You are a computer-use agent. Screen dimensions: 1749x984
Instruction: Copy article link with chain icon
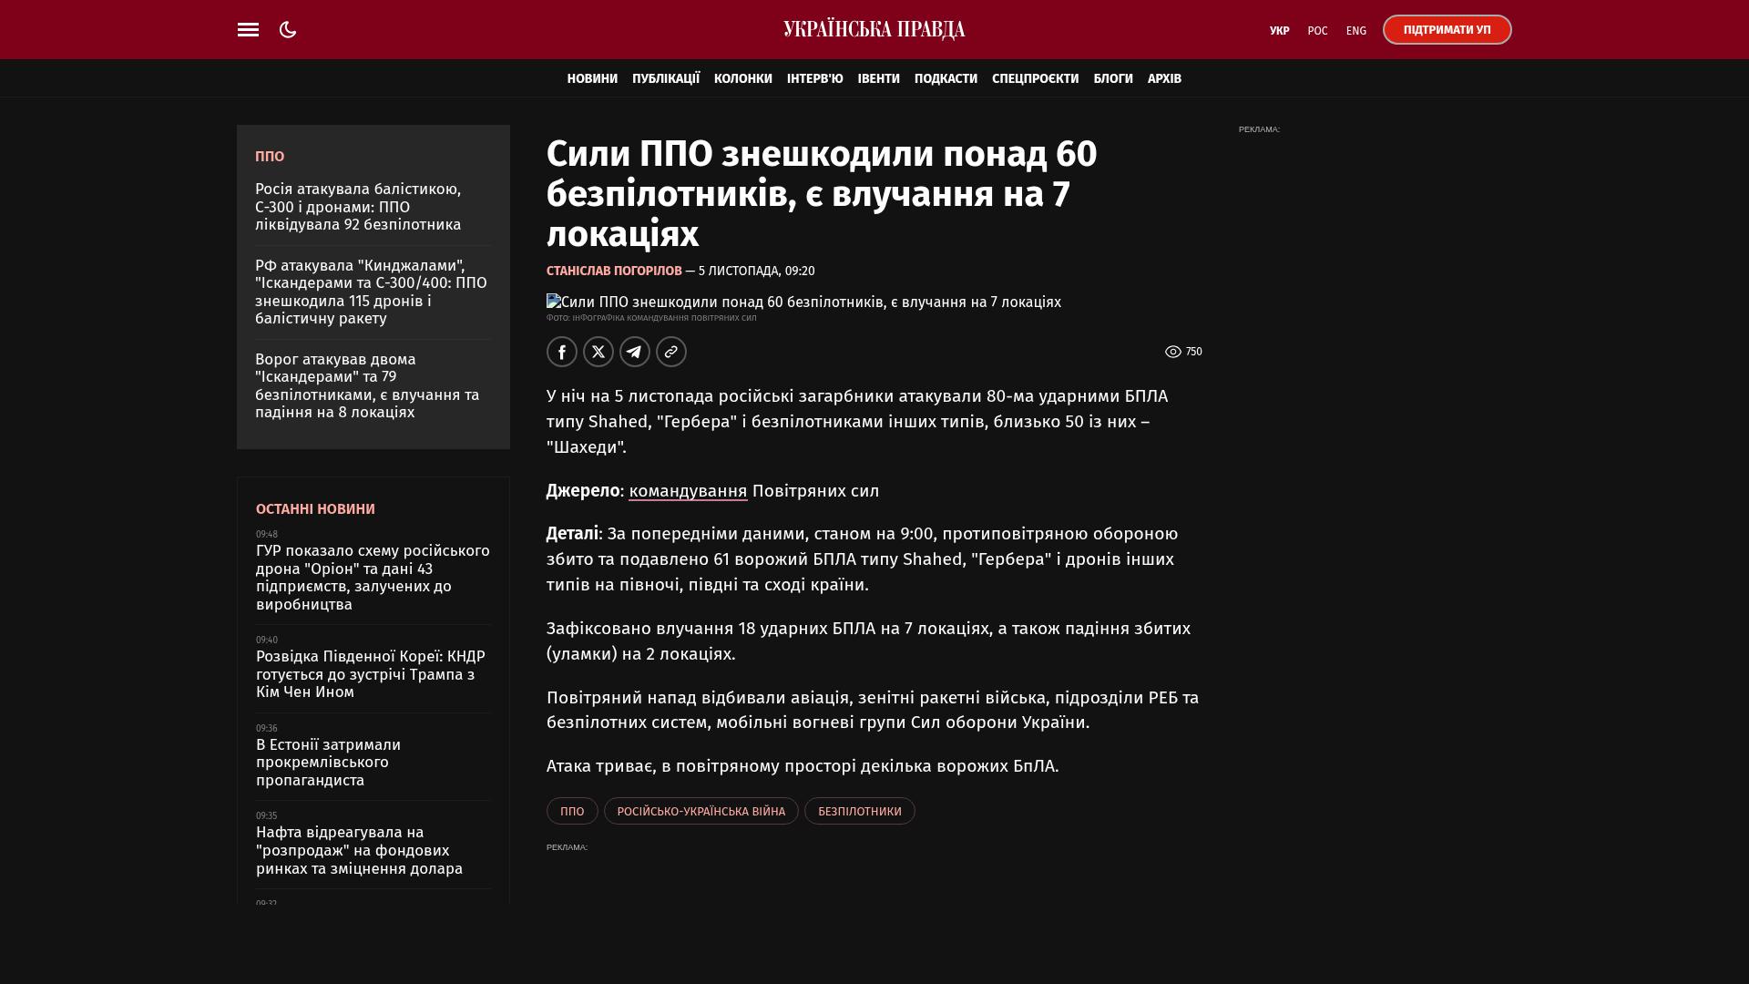[x=671, y=352]
